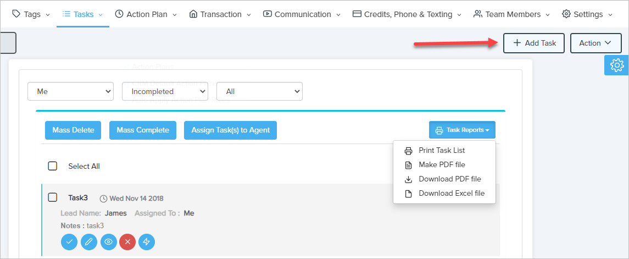Click the download icon beside Download PDF file
The width and height of the screenshot is (629, 259).
pyautogui.click(x=408, y=179)
